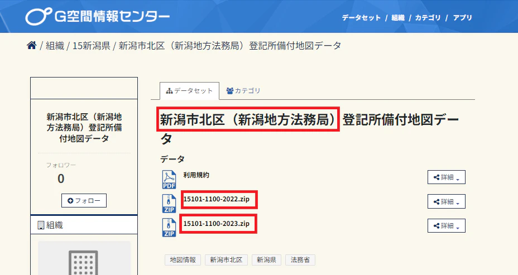The image size is (518, 275).
Task: Click the フォロー button
Action: point(84,201)
